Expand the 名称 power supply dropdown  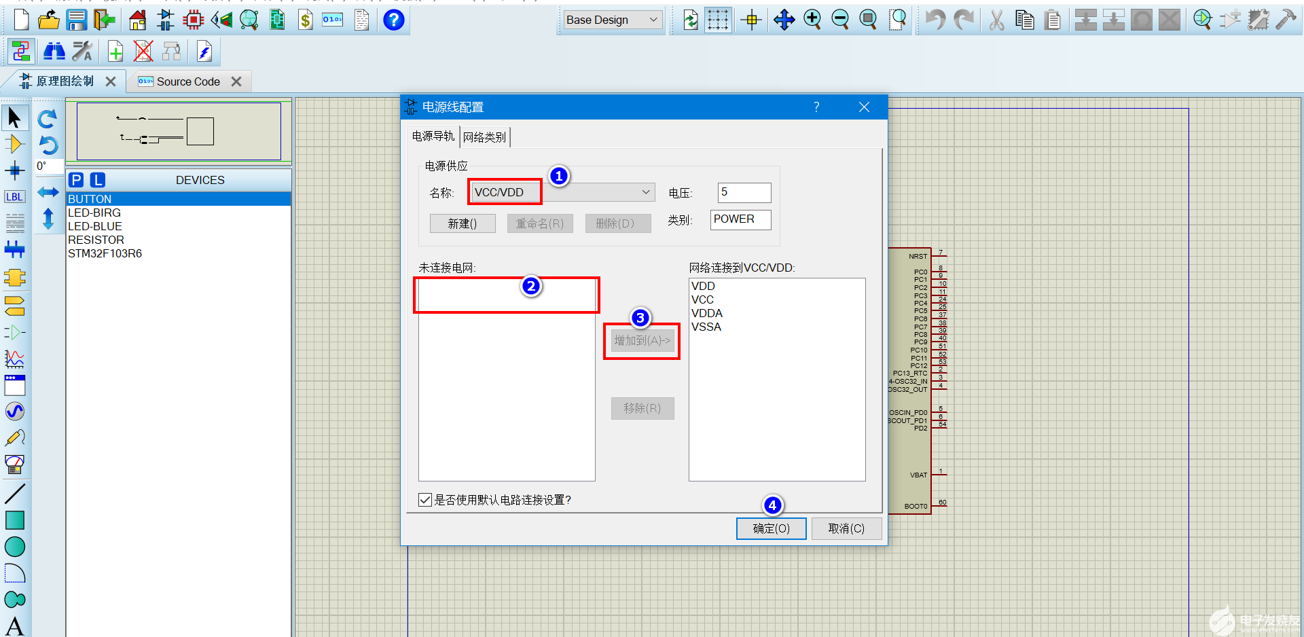coord(646,192)
